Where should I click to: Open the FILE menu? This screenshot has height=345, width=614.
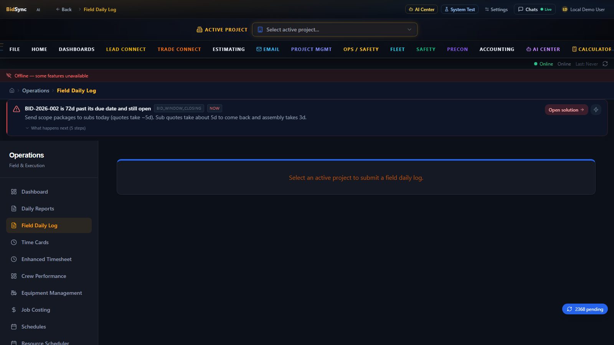click(x=15, y=49)
